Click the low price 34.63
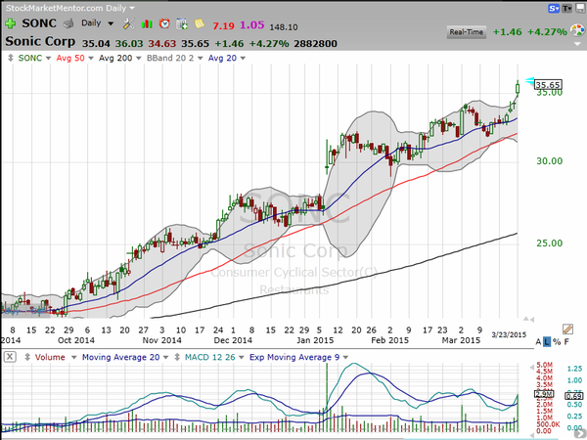This screenshot has width=587, height=440. [x=162, y=44]
